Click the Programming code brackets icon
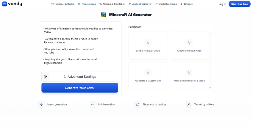Screen dimensions: 253x126 point(79,4)
